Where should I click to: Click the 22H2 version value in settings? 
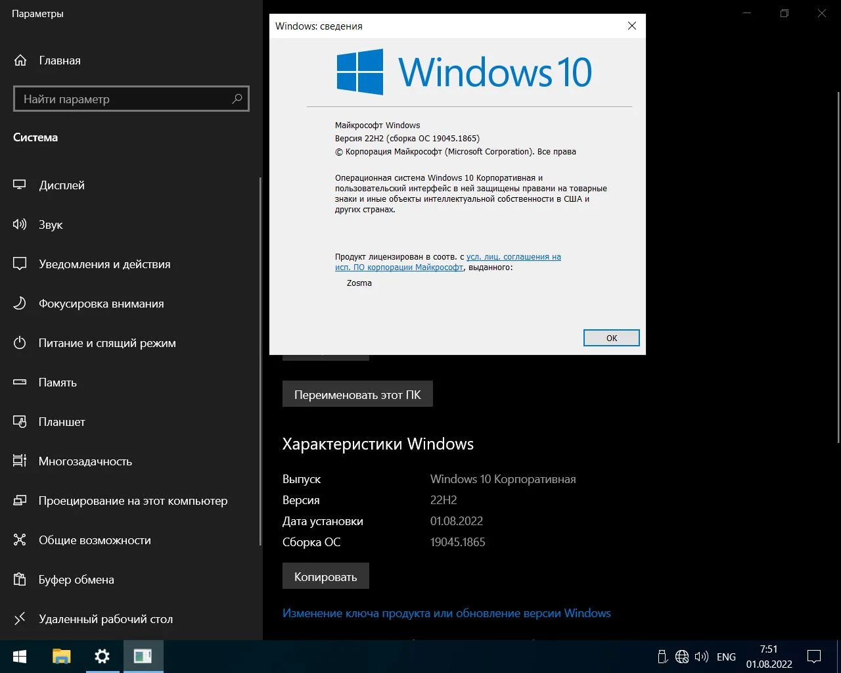pyautogui.click(x=443, y=500)
